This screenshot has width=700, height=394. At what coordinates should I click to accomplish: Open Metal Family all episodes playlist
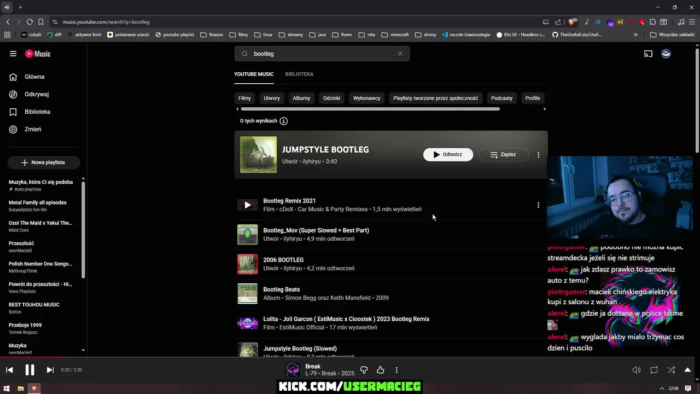[41, 206]
